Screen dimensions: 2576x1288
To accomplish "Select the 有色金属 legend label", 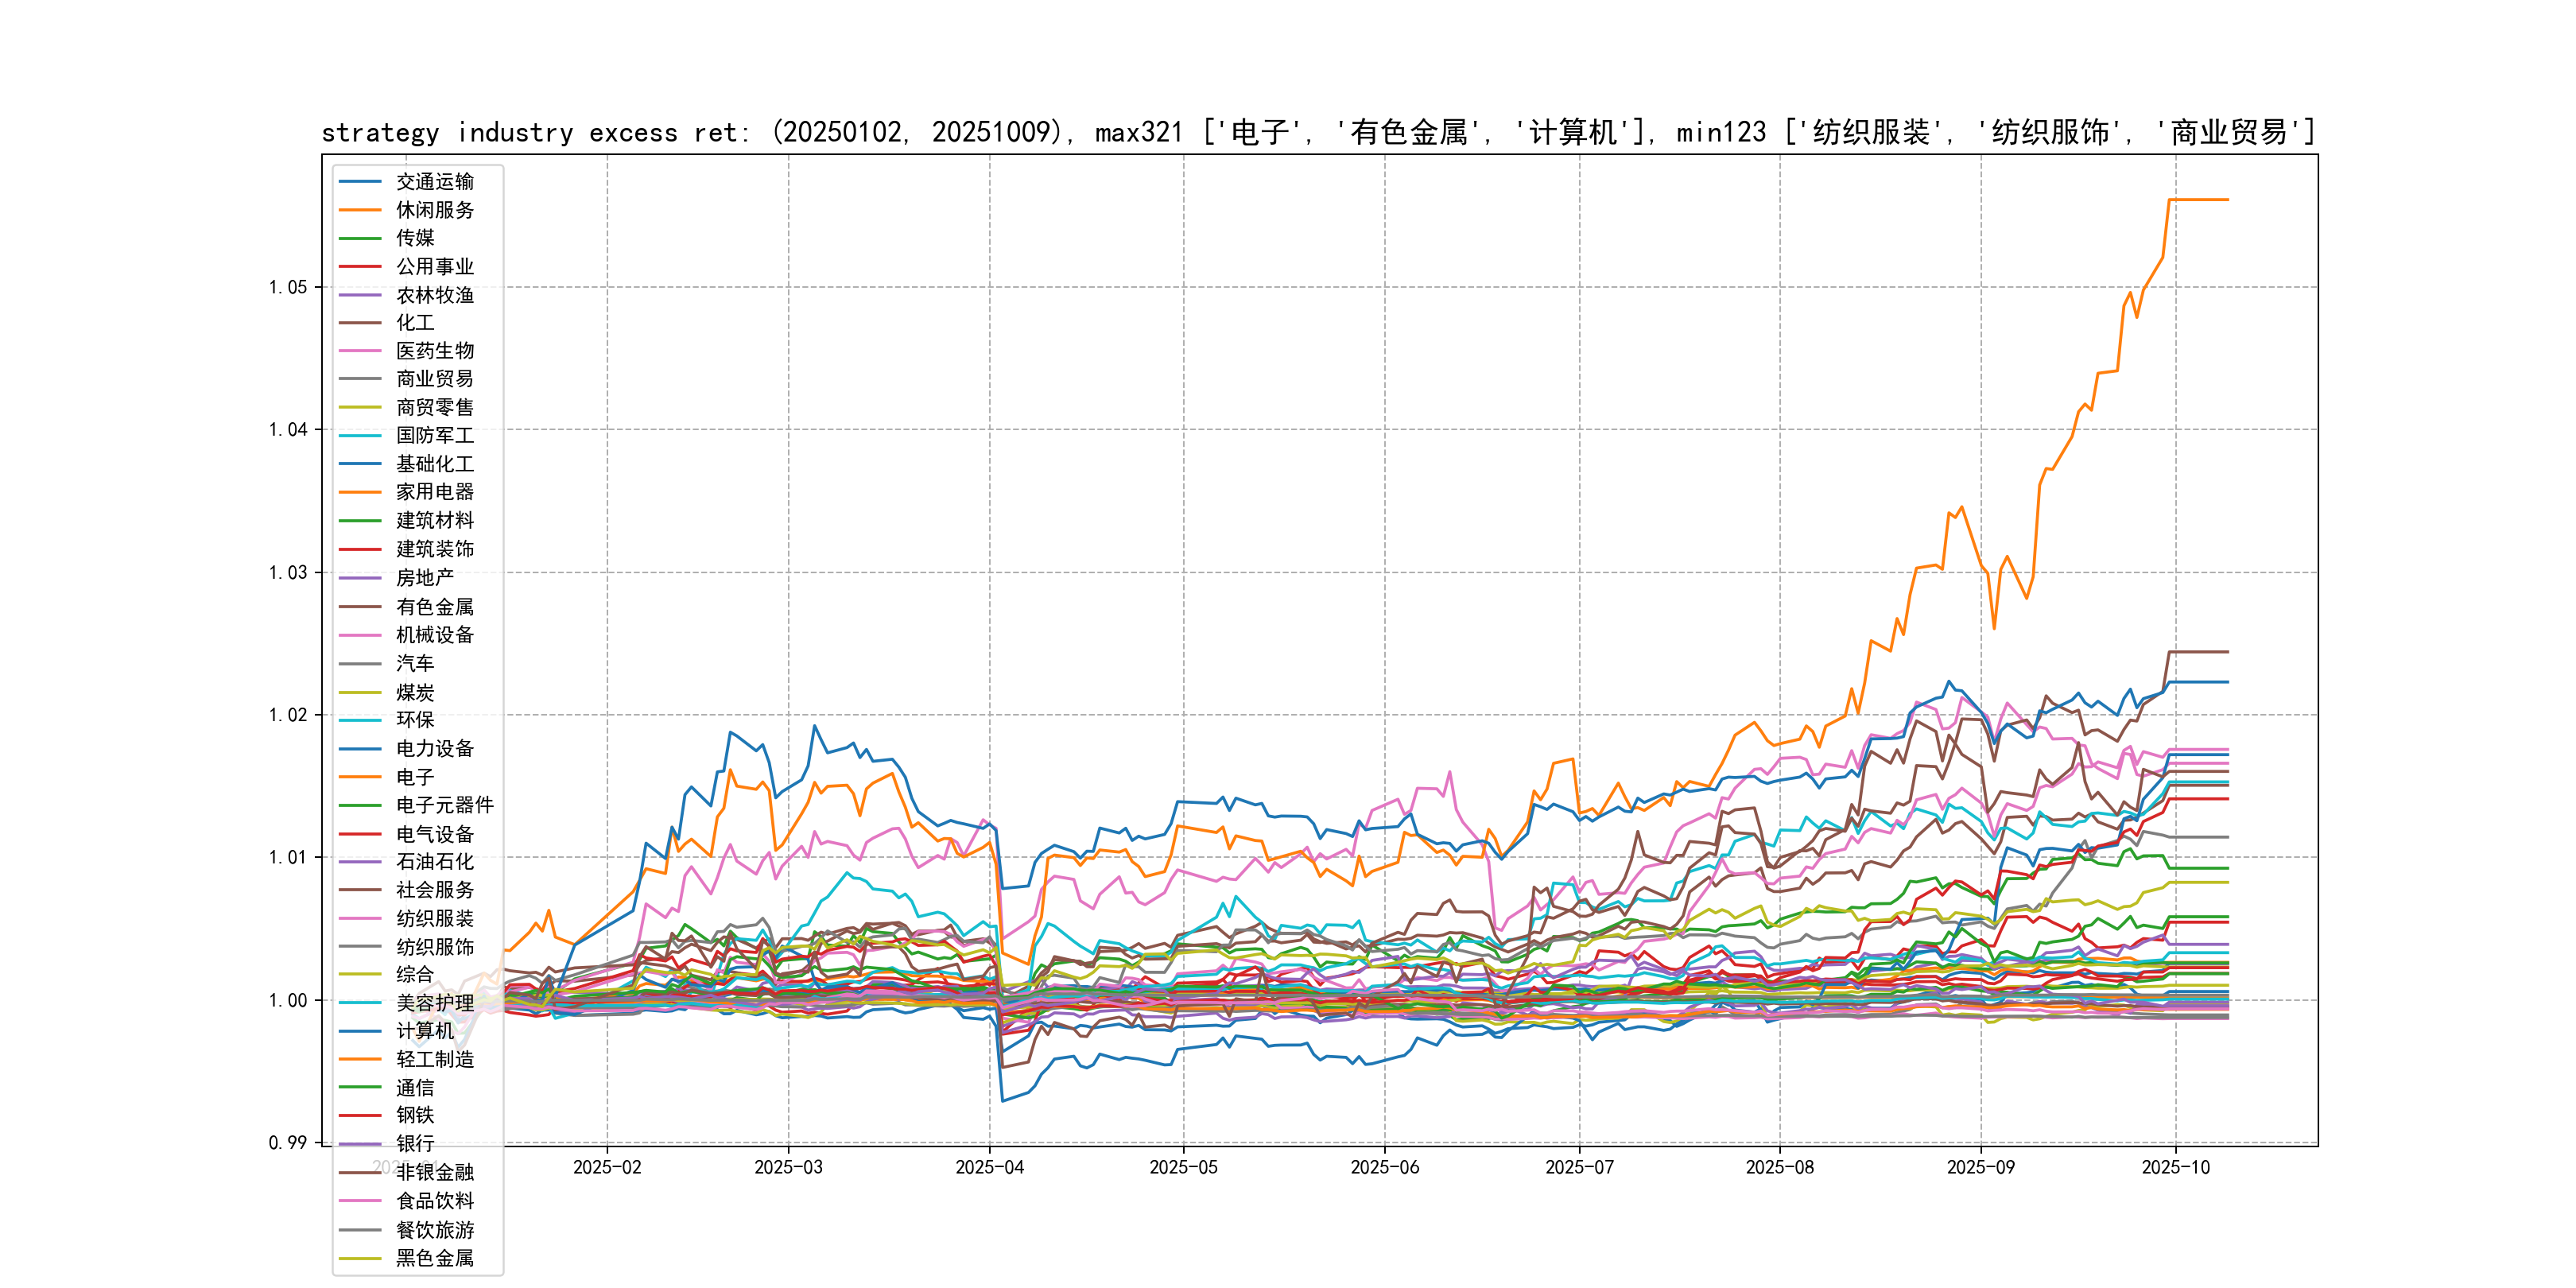I will [434, 607].
